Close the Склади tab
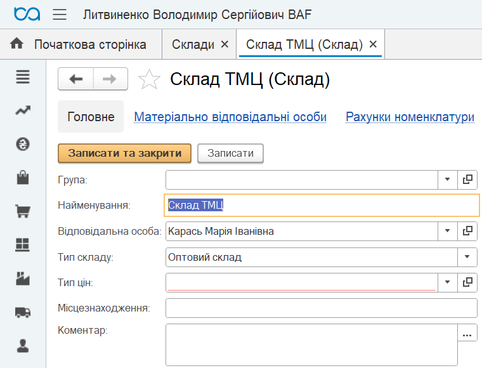Screen dimensions: 482x368 coord(225,44)
